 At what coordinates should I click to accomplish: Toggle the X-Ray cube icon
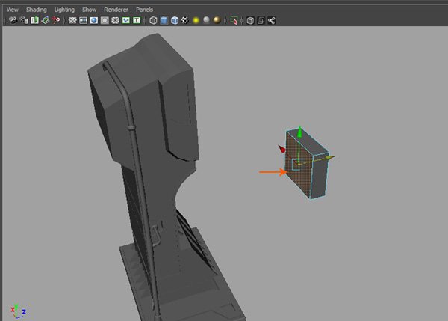[250, 20]
